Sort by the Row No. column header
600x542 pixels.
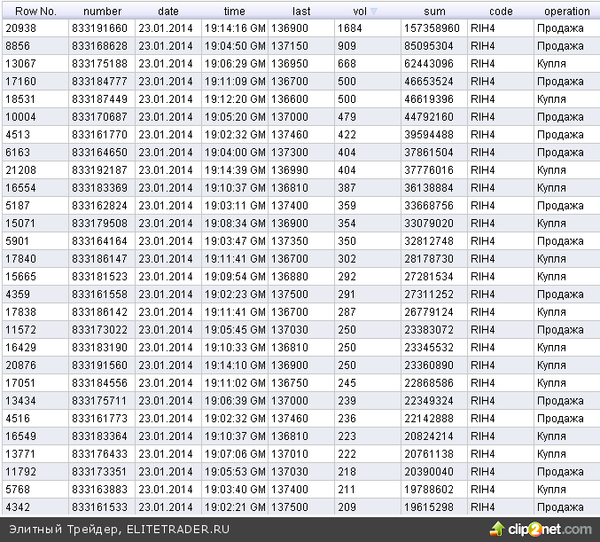[35, 12]
